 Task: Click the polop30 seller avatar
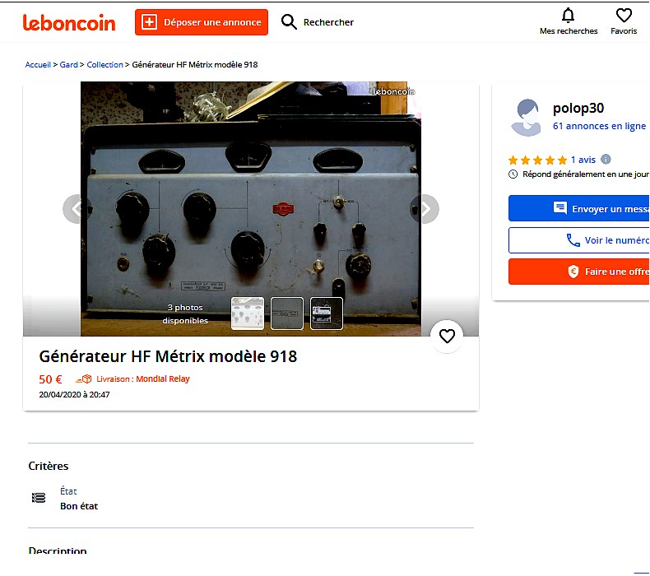(x=526, y=118)
